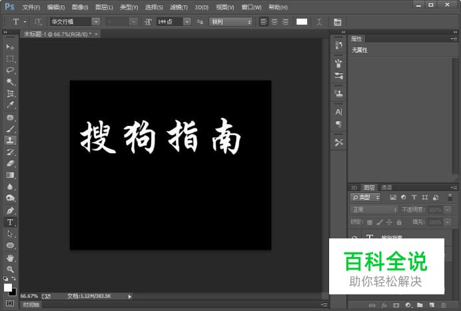Open the Clone Source panel icon
Image resolution: width=461 pixels, height=311 pixels.
point(338,93)
